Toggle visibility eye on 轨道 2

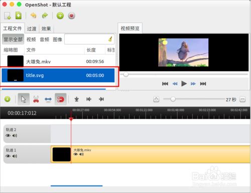coord(8,135)
